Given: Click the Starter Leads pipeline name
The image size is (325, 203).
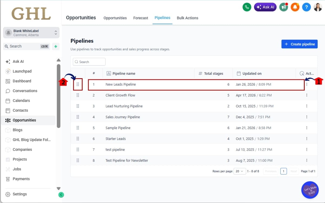Looking at the screenshot, I should coord(116,139).
